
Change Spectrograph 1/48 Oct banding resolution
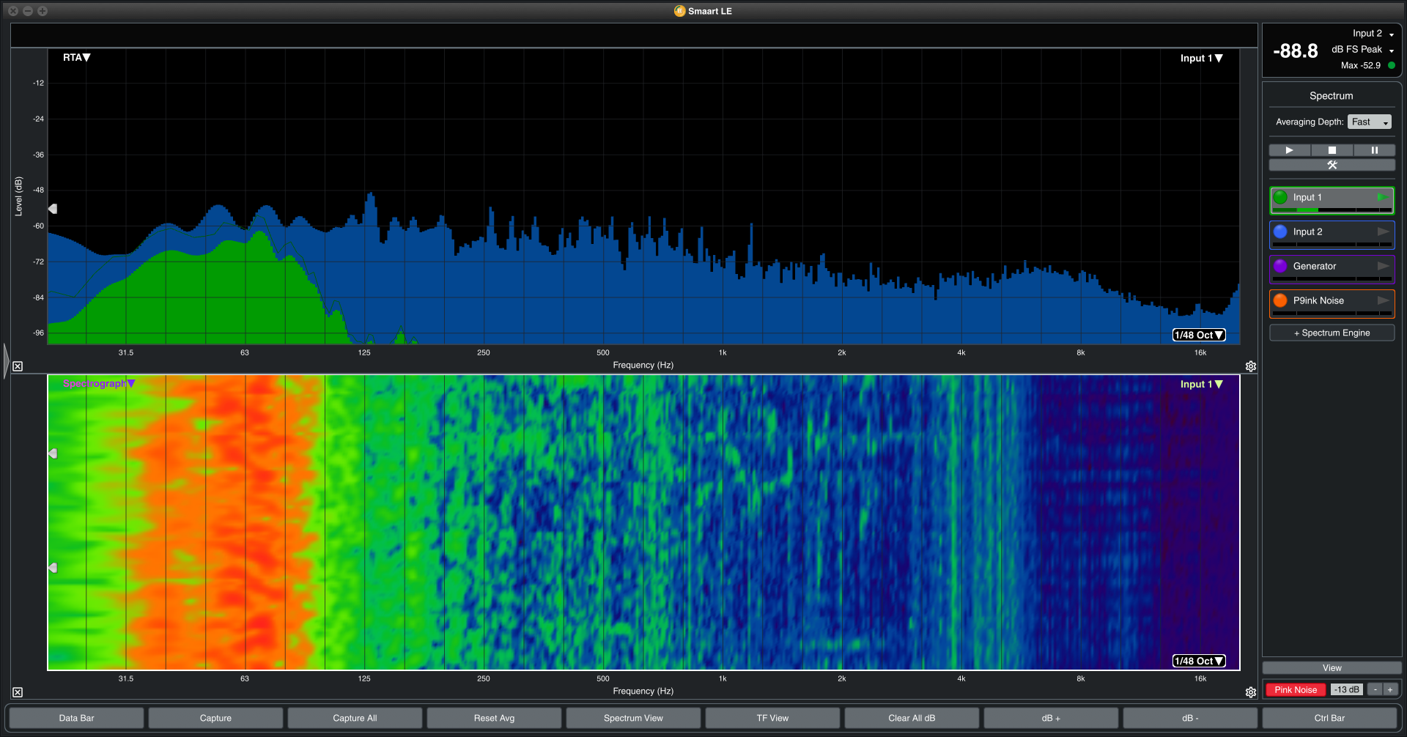coord(1199,661)
